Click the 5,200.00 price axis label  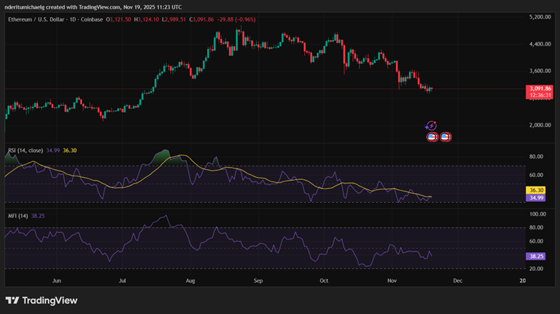[x=539, y=16]
